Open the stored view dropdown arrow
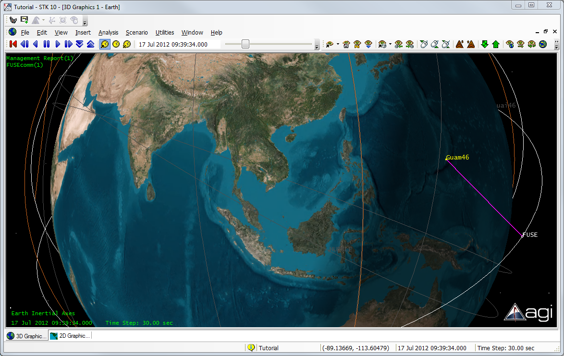564x356 pixels. (x=390, y=44)
